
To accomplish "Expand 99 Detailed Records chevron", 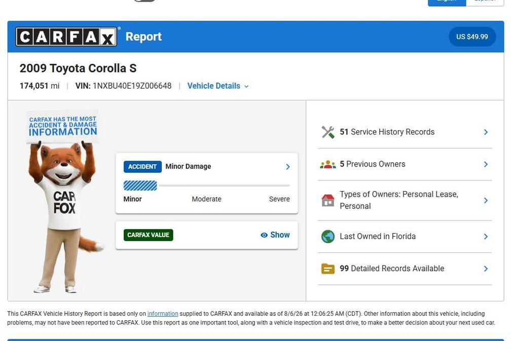I will click(486, 269).
